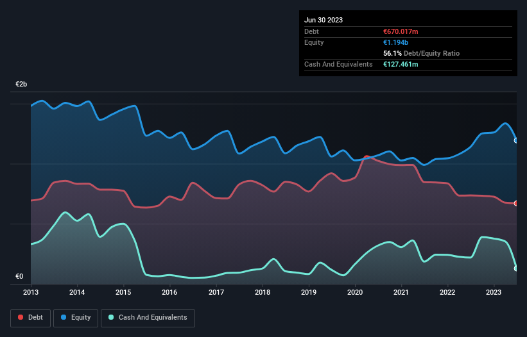The image size is (527, 337).
Task: Click the Jun 30 2023 tooltip header
Action: [324, 20]
